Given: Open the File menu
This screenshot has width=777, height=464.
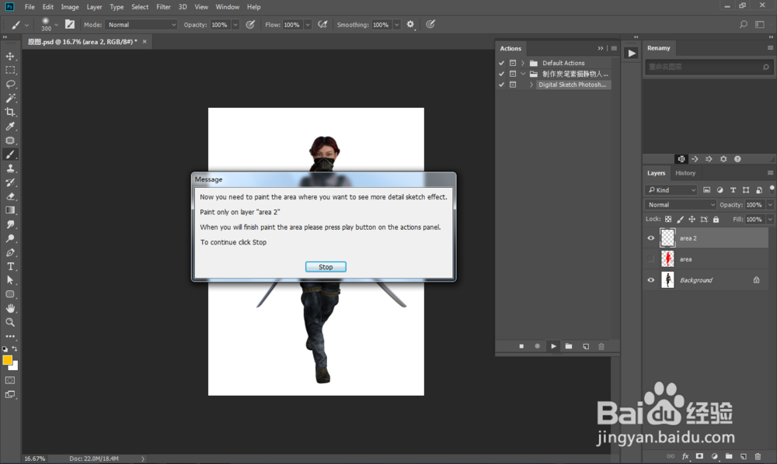Looking at the screenshot, I should point(30,7).
